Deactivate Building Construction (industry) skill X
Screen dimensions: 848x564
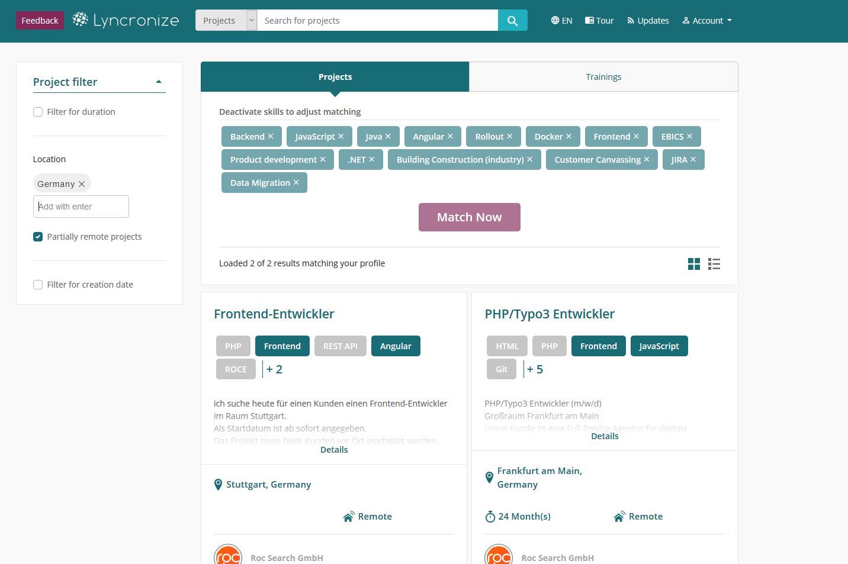point(530,159)
